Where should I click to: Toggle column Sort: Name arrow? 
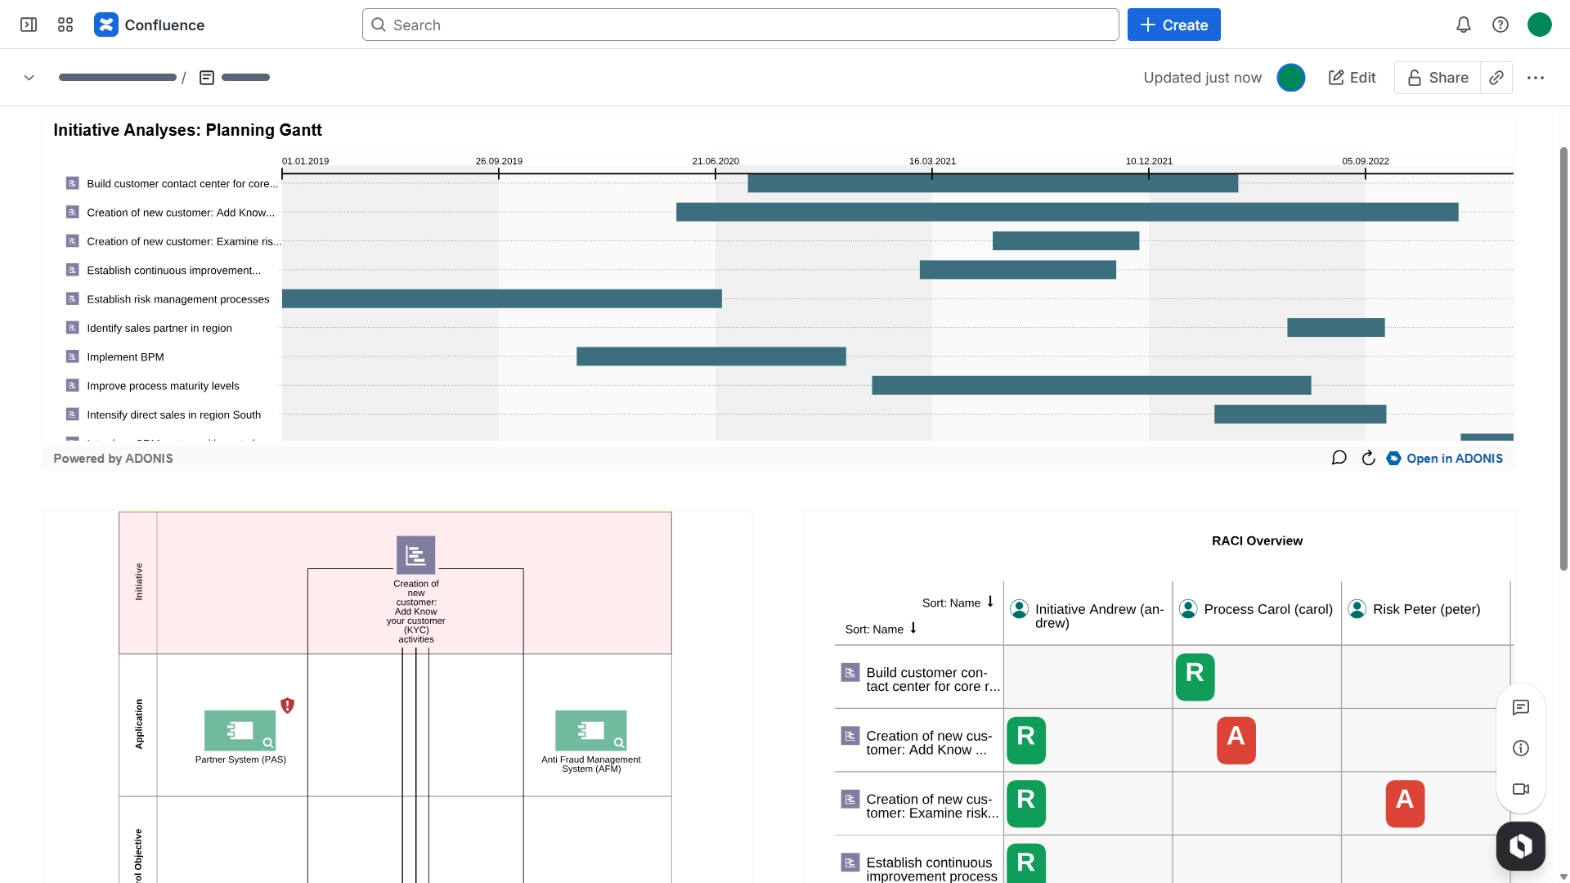990,602
